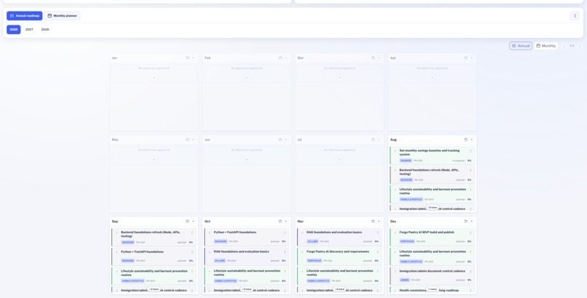Add objective with plus in Dec header

472,221
